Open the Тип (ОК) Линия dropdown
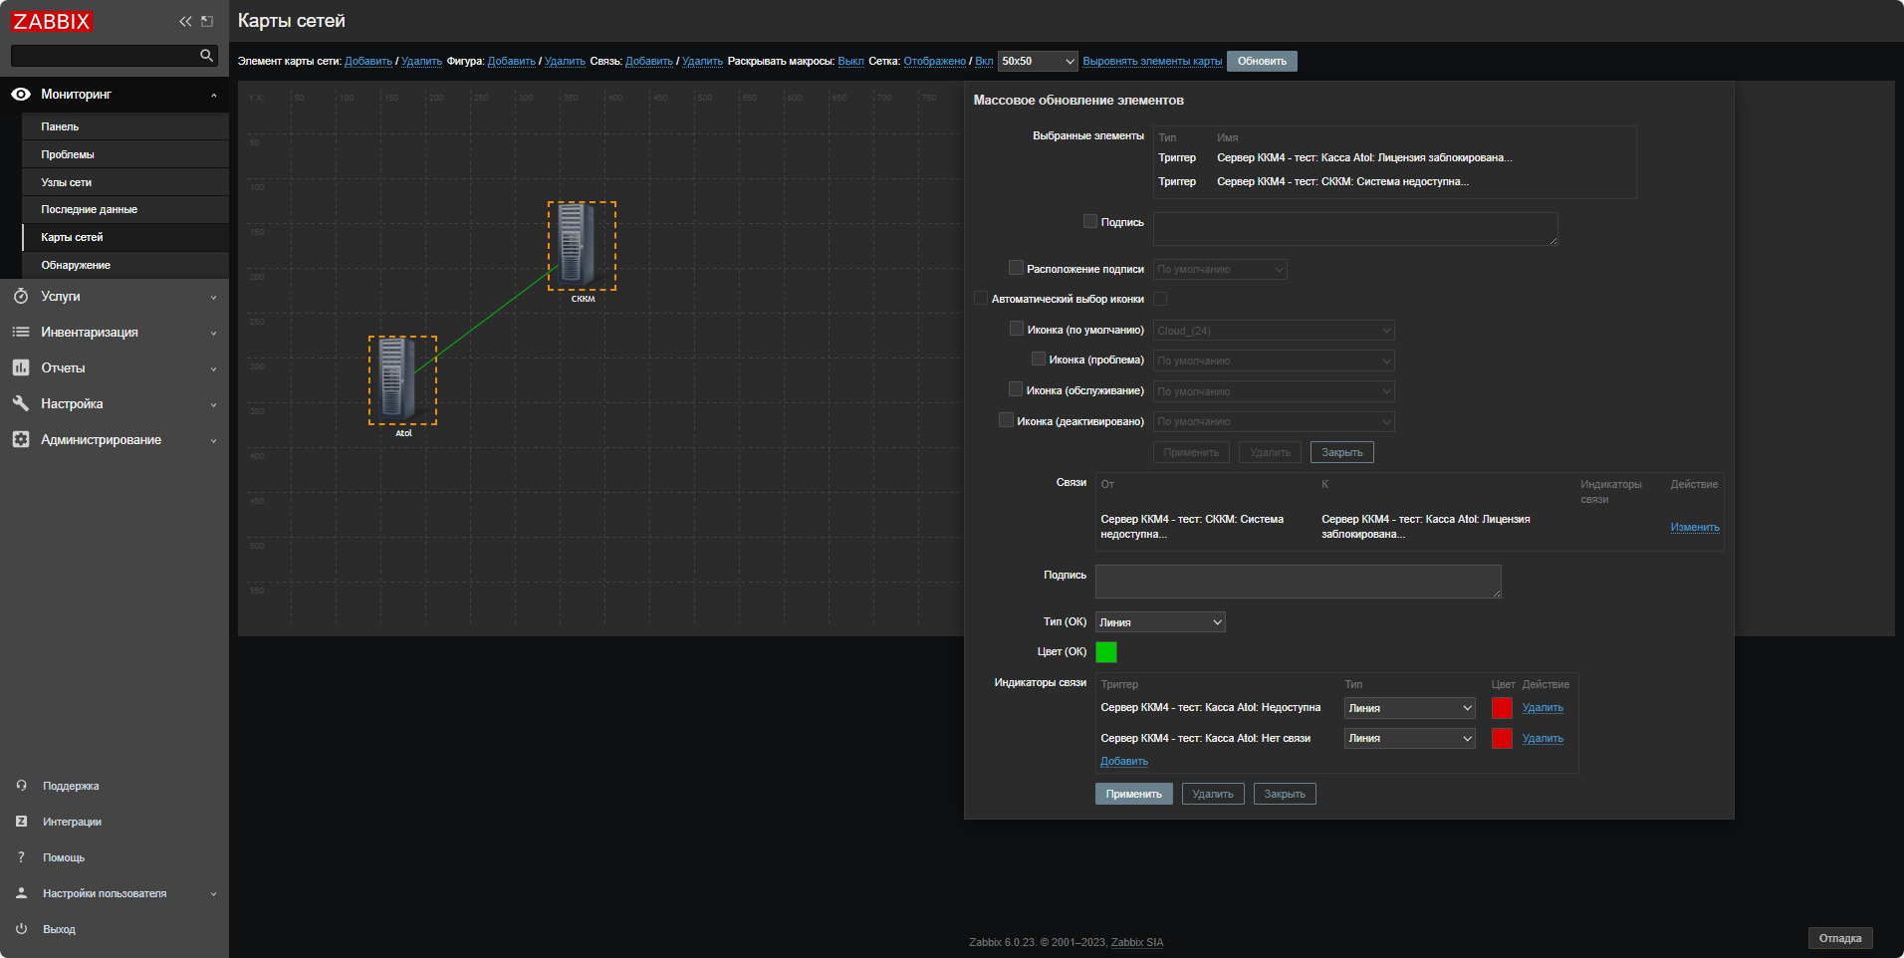Image resolution: width=1904 pixels, height=958 pixels. (1160, 622)
